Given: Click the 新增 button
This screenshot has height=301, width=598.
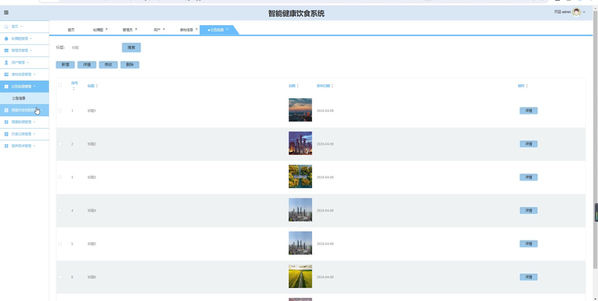Looking at the screenshot, I should (65, 65).
